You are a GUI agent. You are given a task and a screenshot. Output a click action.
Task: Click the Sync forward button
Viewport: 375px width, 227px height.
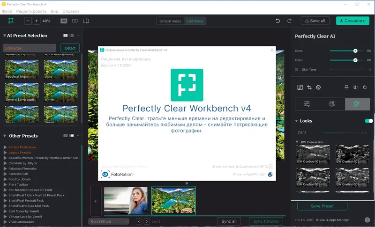pyautogui.click(x=266, y=221)
